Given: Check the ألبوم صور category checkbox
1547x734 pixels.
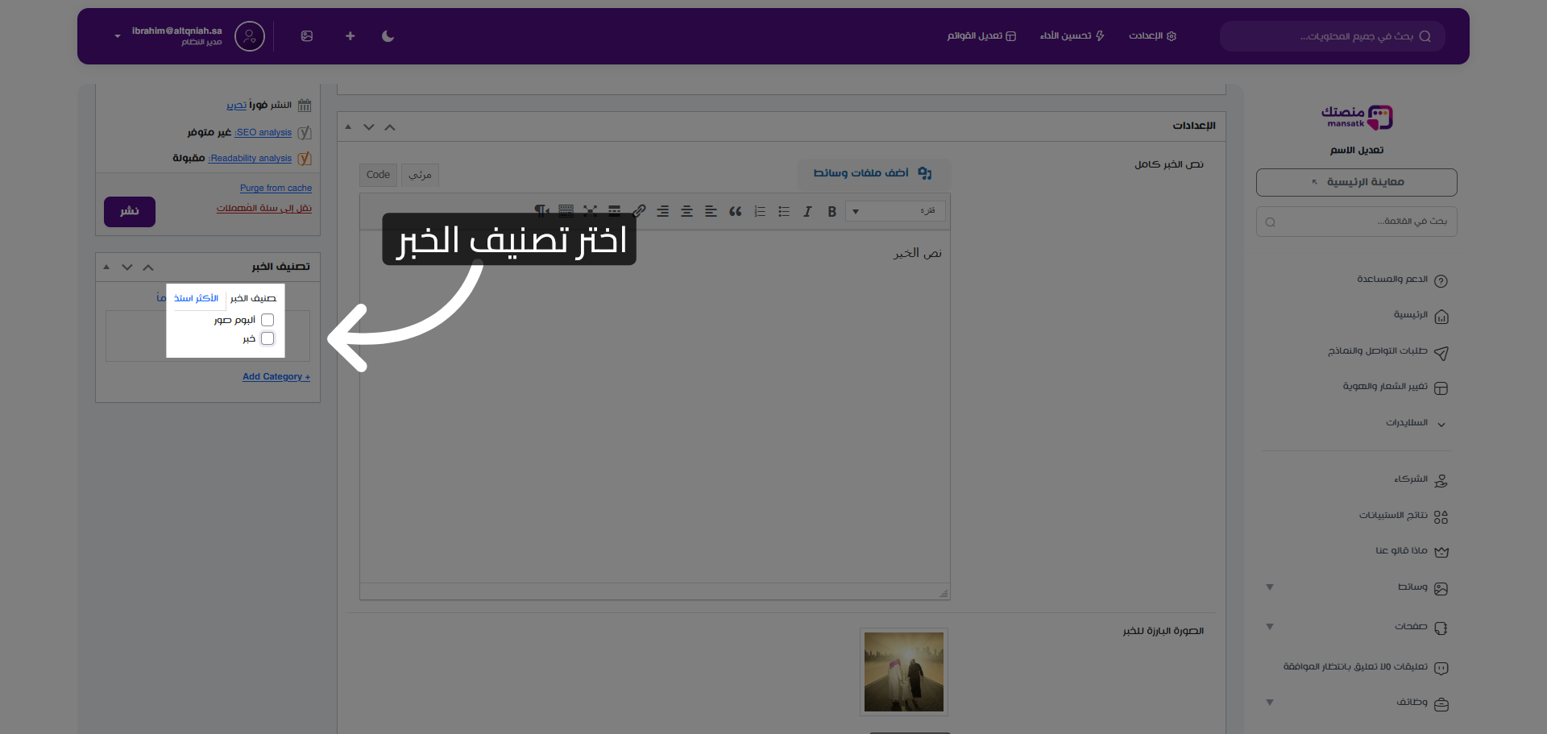Looking at the screenshot, I should coord(268,319).
